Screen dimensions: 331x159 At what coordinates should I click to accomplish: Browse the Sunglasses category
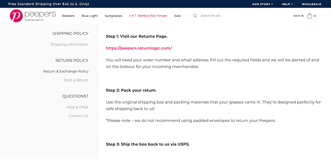tap(113, 16)
